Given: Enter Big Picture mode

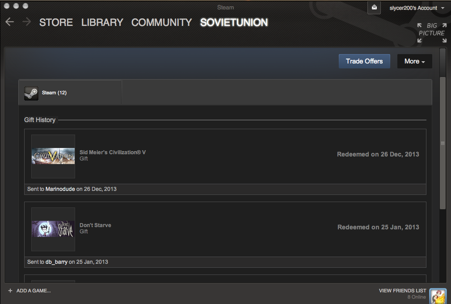Looking at the screenshot, I should (432, 33).
